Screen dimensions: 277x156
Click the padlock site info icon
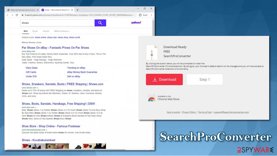pyautogui.click(x=22, y=15)
